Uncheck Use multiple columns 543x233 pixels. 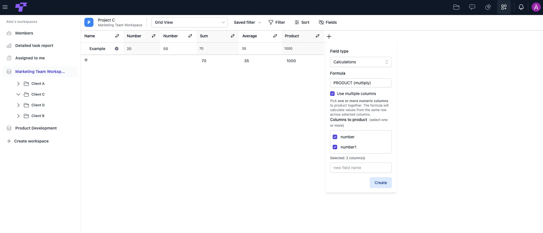coord(332,94)
